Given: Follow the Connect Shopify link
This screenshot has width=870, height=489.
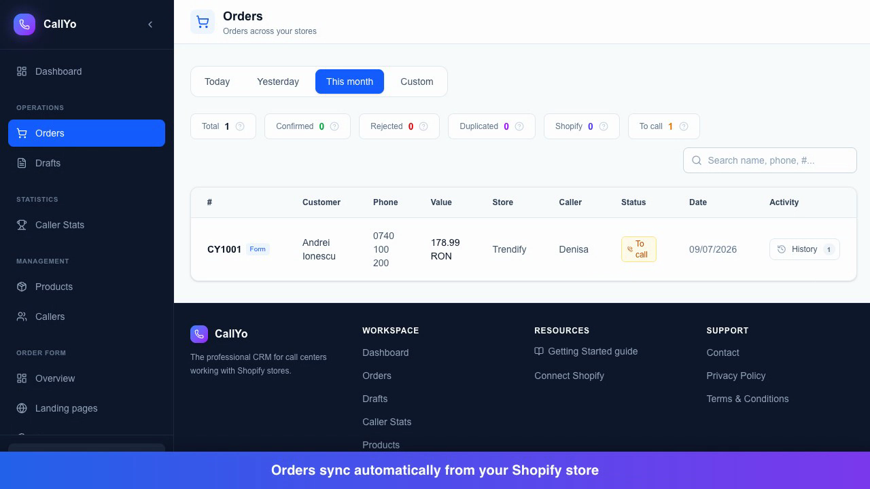Looking at the screenshot, I should point(569,376).
